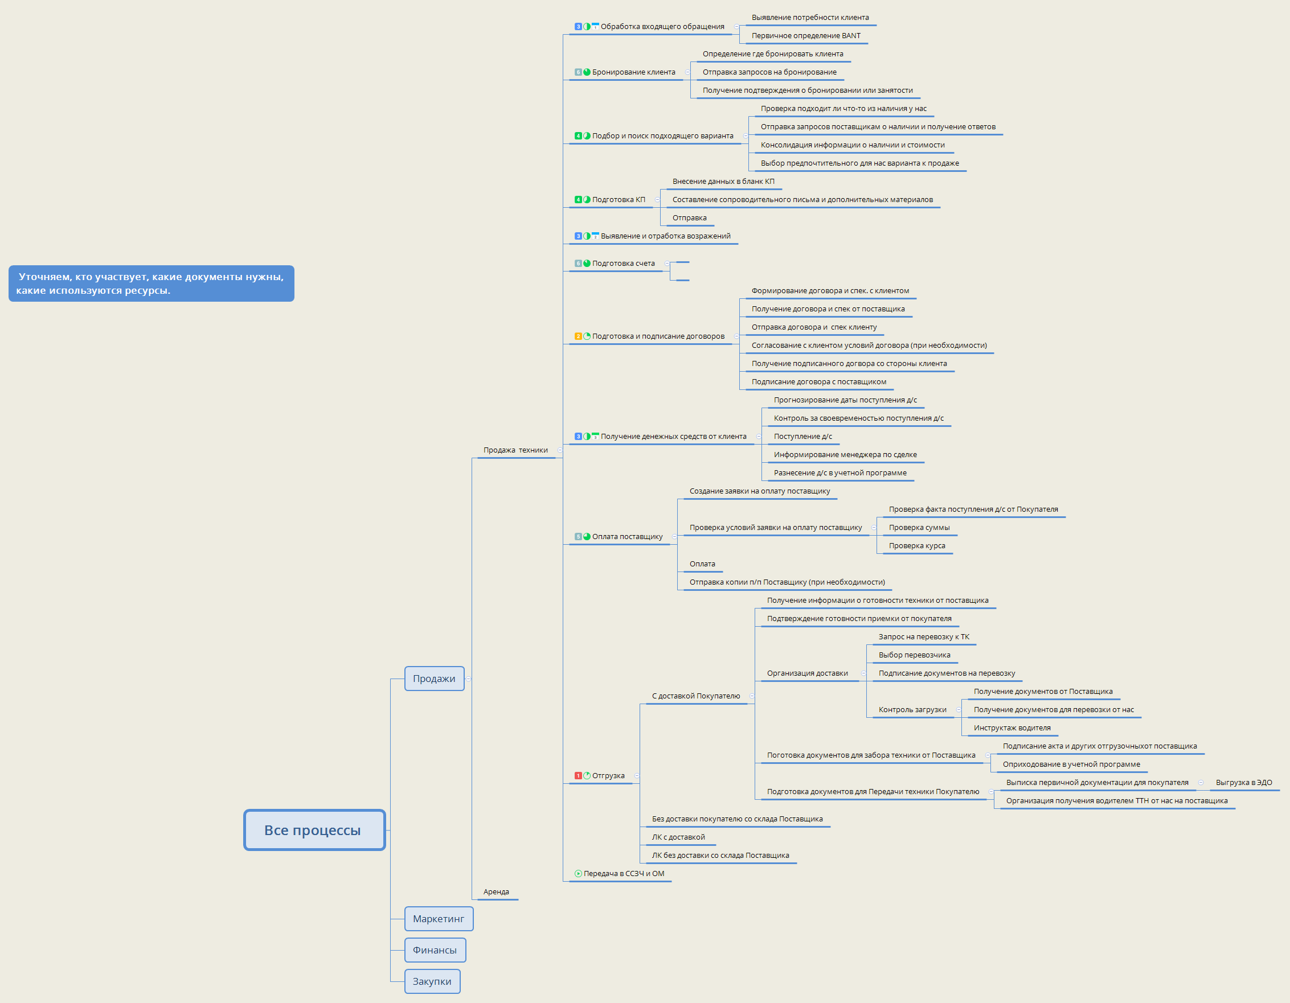This screenshot has height=1003, width=1290.
Task: Click priority 4 marker on Подбор и поиск подходящего варианта
Action: tap(578, 136)
